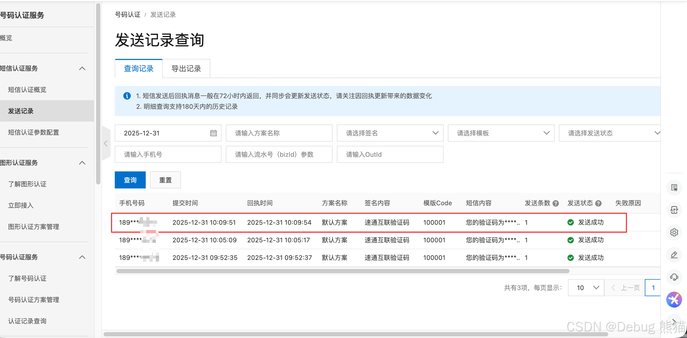Click the table horizontal scrollbar

tap(343, 271)
